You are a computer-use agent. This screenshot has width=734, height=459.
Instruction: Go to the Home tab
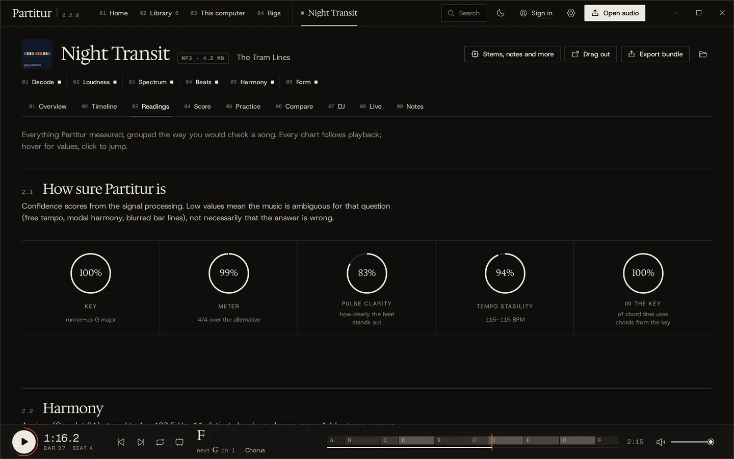tap(114, 13)
